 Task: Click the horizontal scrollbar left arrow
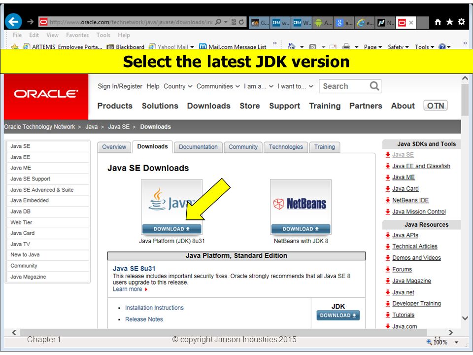coord(14,332)
